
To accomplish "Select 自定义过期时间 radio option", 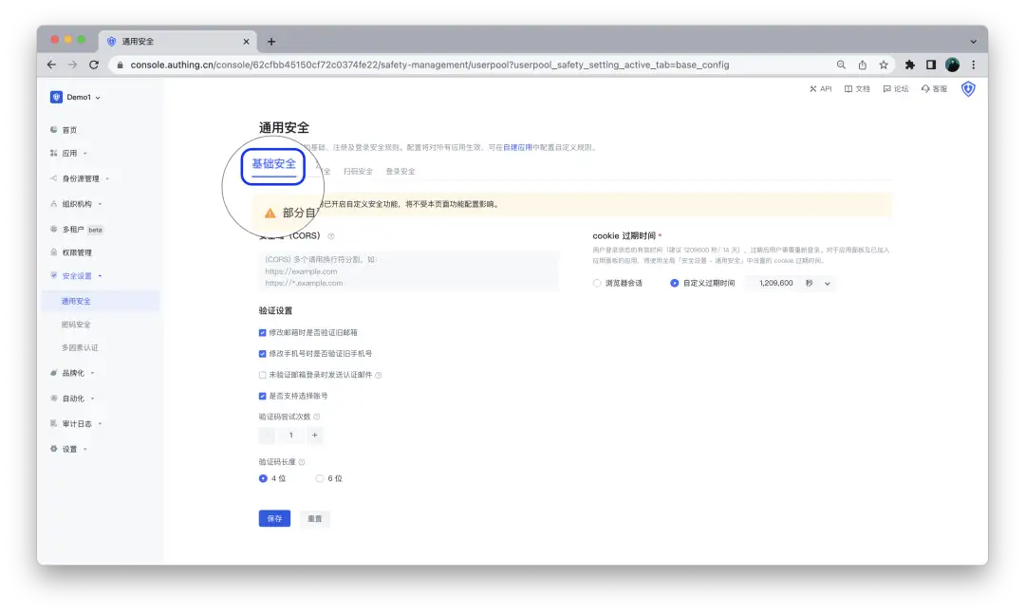I will [x=702, y=283].
